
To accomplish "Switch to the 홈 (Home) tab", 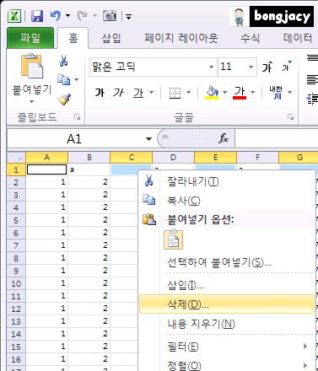I will tap(73, 38).
